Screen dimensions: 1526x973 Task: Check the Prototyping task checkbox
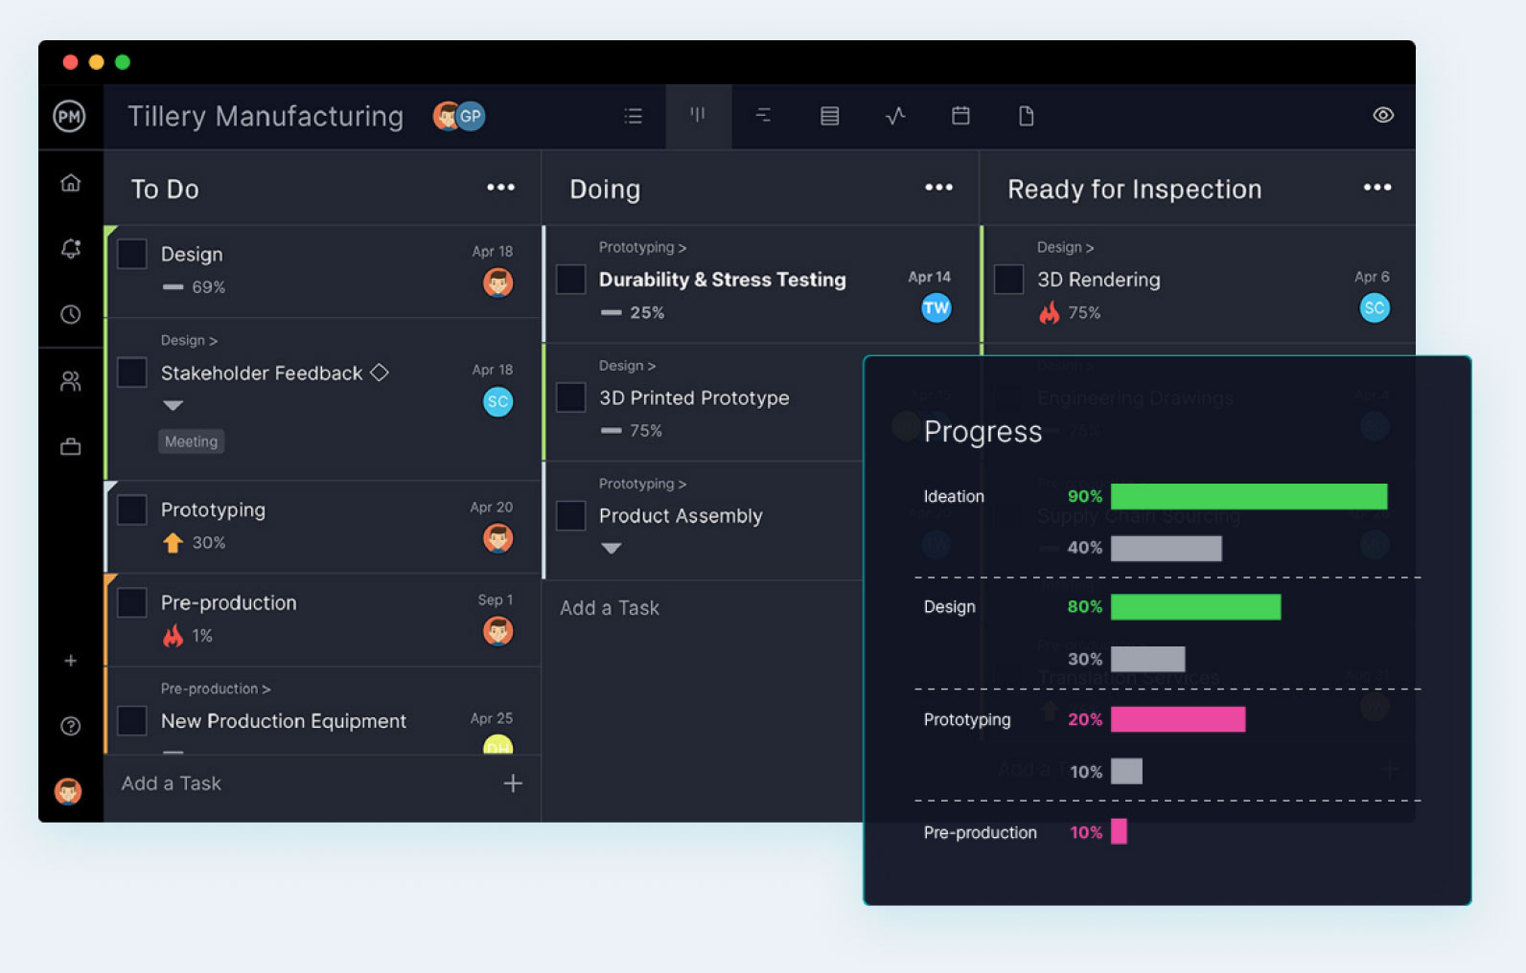pyautogui.click(x=131, y=509)
